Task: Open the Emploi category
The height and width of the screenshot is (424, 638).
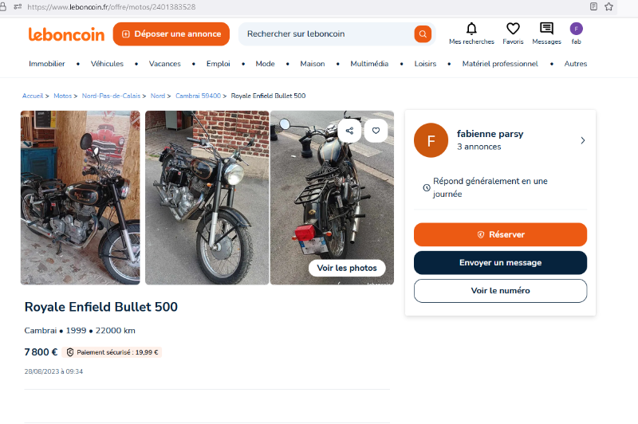Action: (x=218, y=64)
